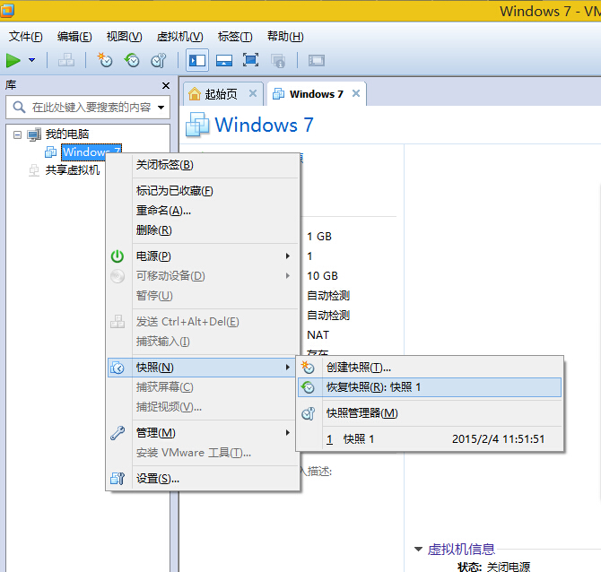The width and height of the screenshot is (601, 572).
Task: Open the 标签(T) menu
Action: [235, 37]
